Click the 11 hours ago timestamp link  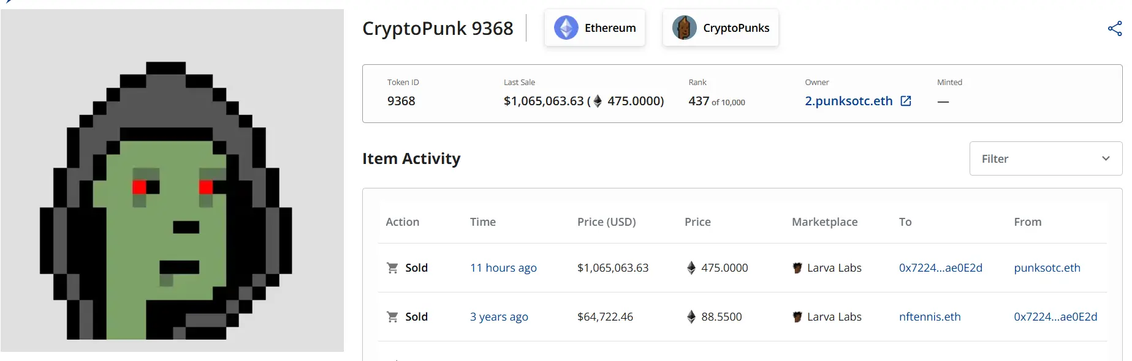503,267
